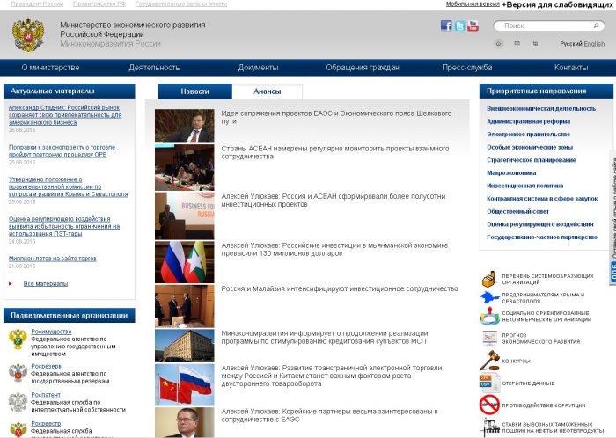616x438 pixels.
Task: Open Макроэкономика link
Action: point(511,172)
